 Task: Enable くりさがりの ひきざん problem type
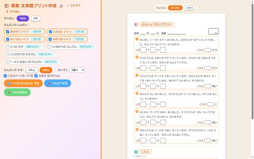8,54
